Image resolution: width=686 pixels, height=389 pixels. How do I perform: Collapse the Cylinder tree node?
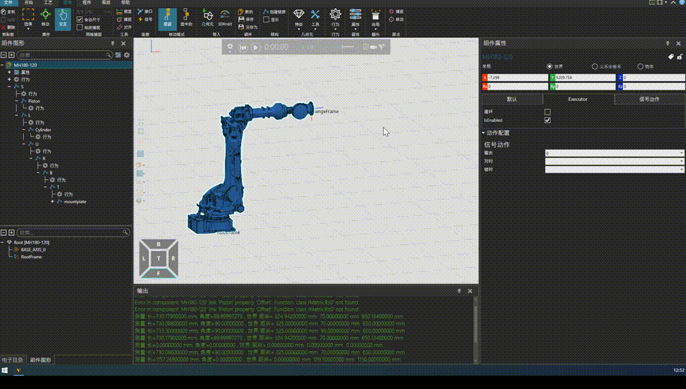pos(23,130)
